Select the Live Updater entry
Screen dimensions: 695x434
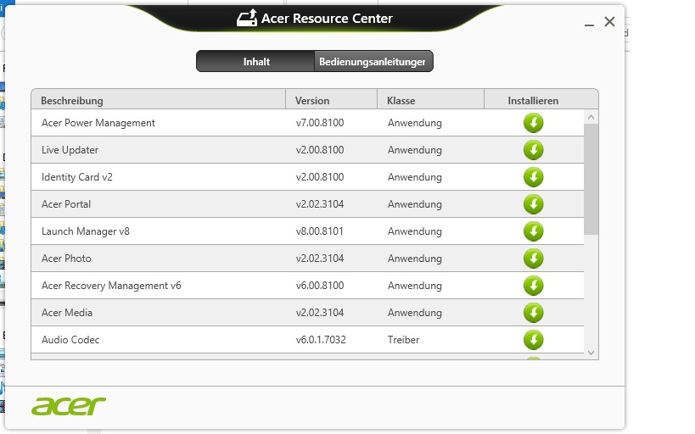point(70,150)
